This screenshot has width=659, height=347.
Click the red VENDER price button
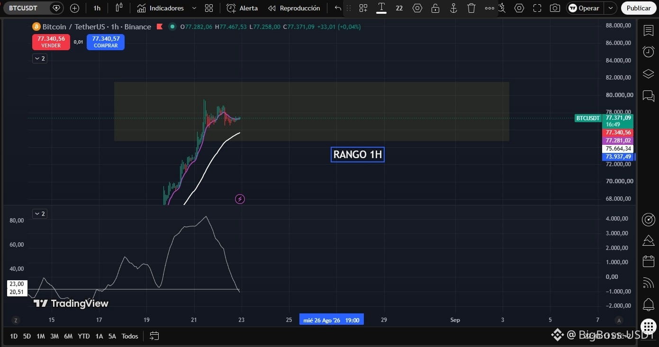point(51,42)
